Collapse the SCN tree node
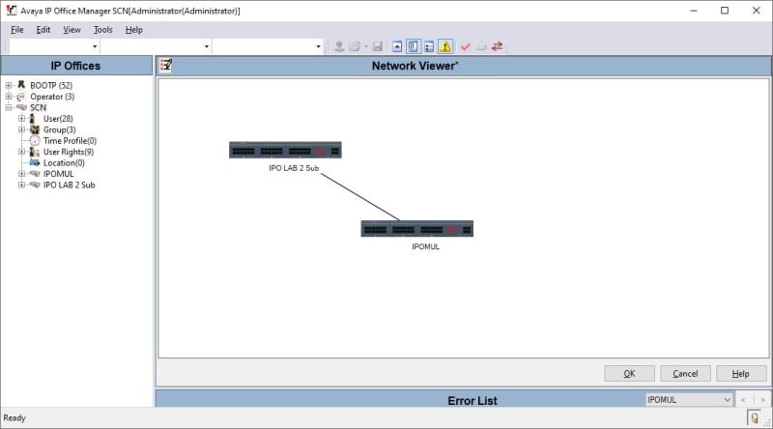Viewport: 773px width, 429px height. 9,107
